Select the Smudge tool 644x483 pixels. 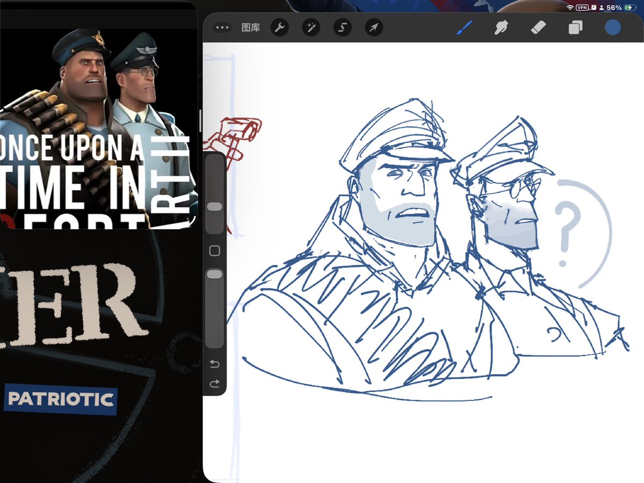pos(501,27)
